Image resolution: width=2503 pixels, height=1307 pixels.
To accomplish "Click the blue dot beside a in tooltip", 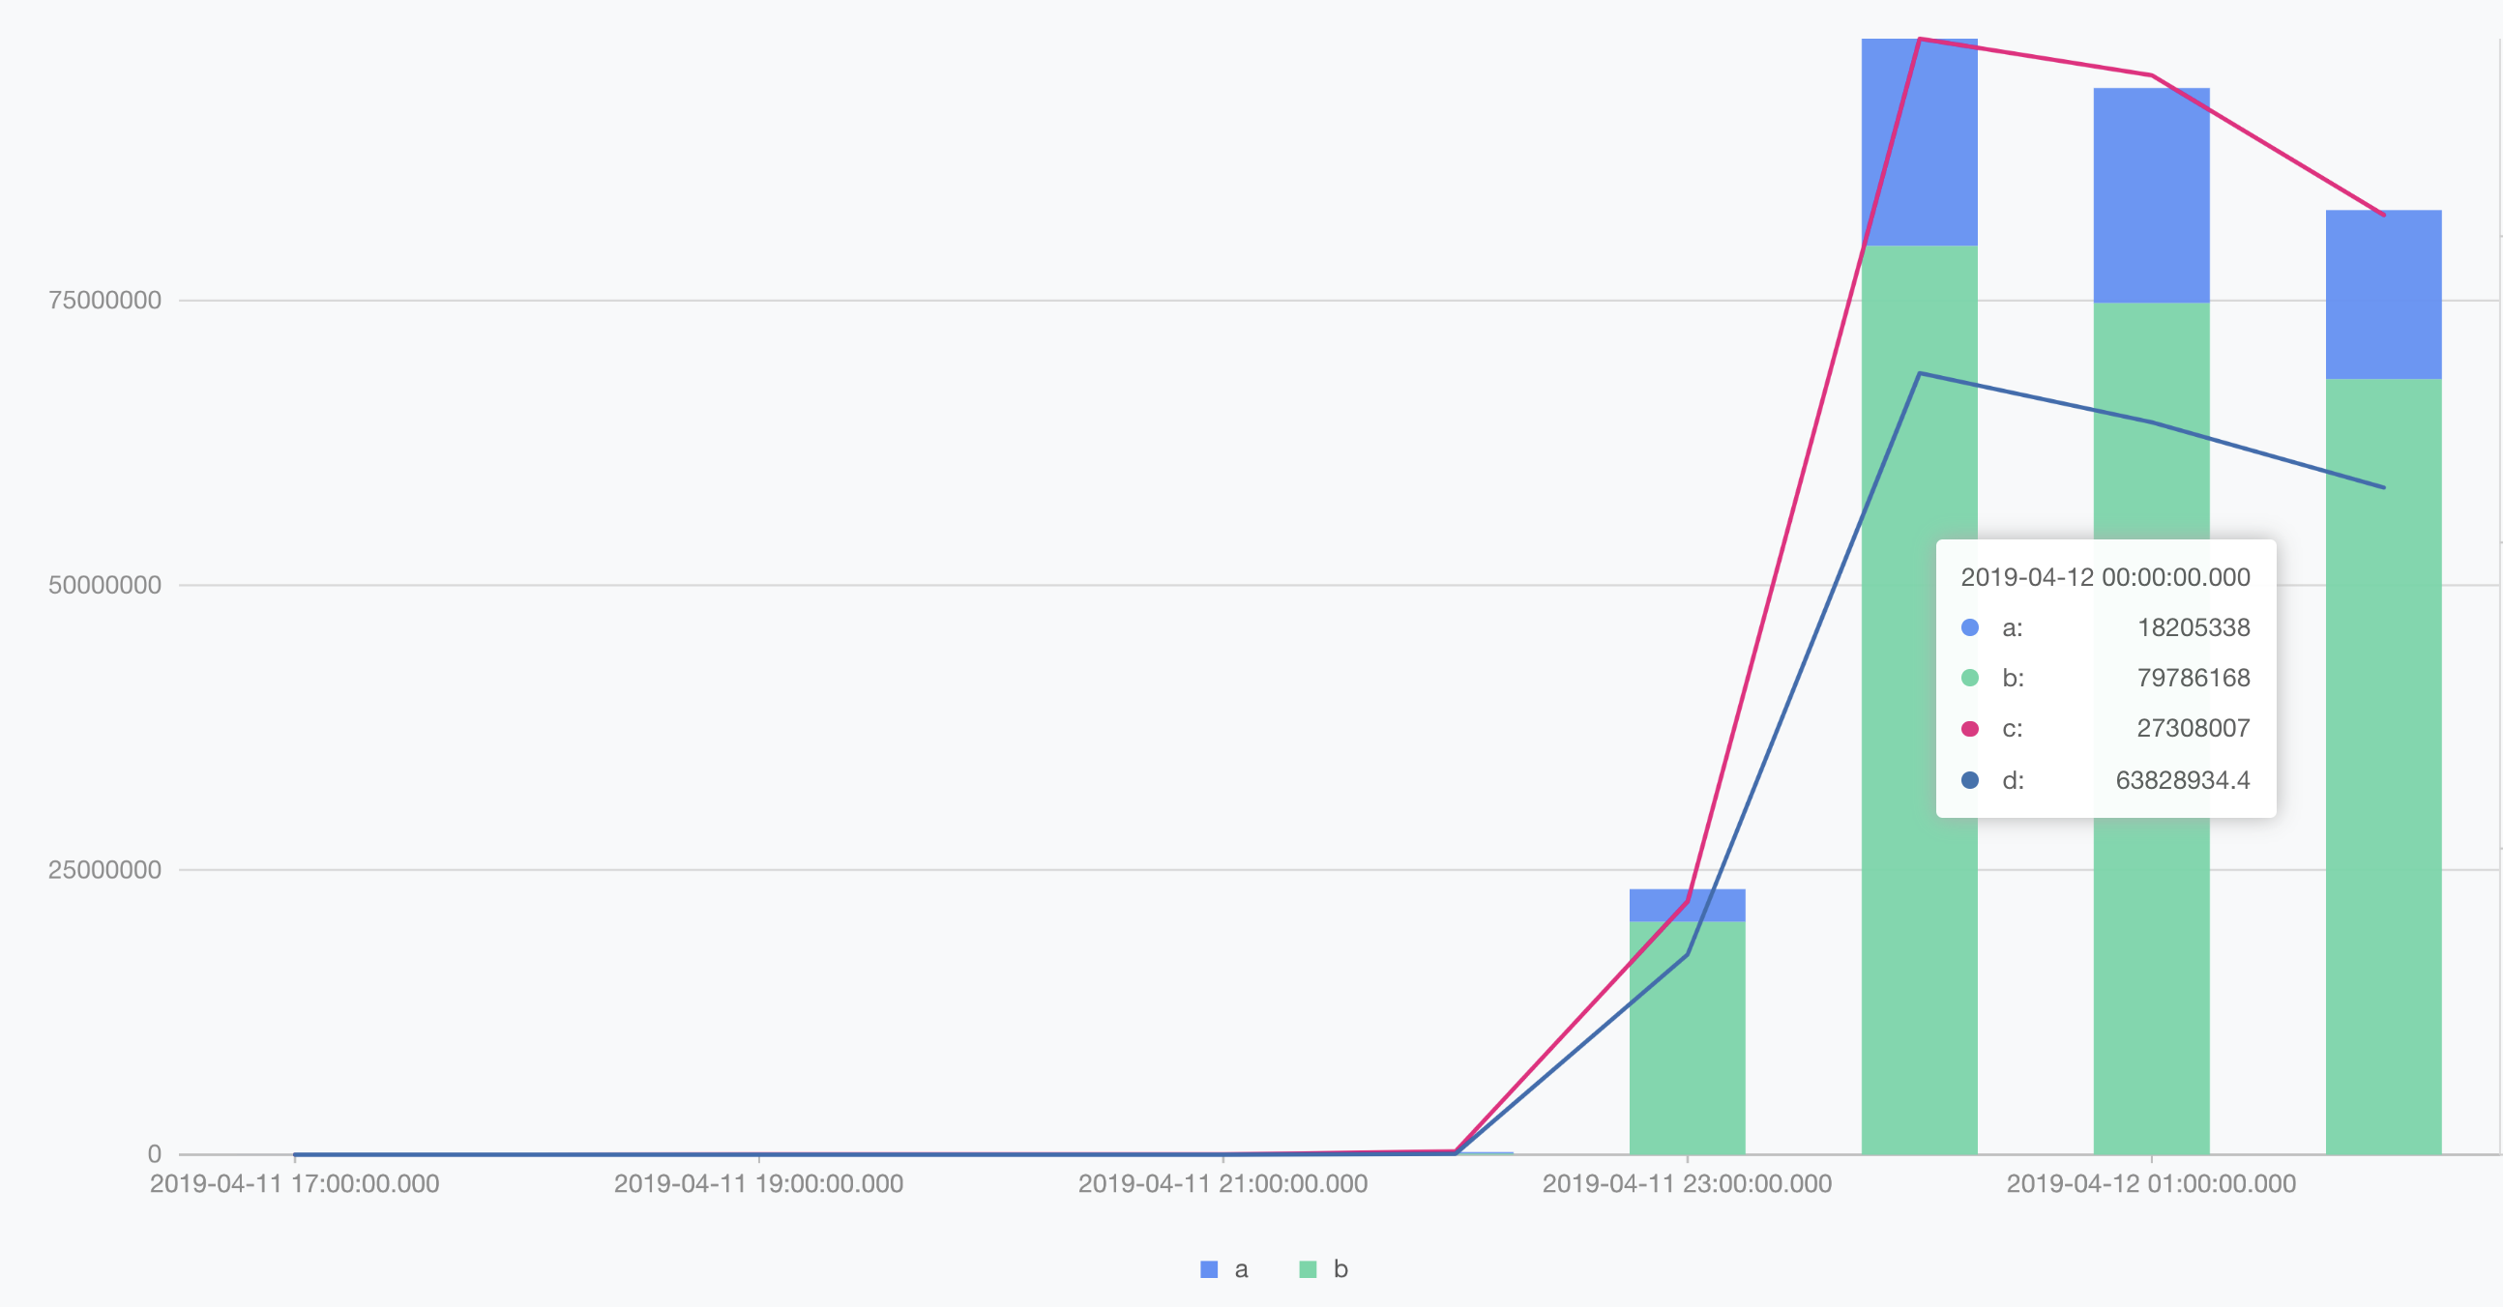I will (x=1969, y=627).
